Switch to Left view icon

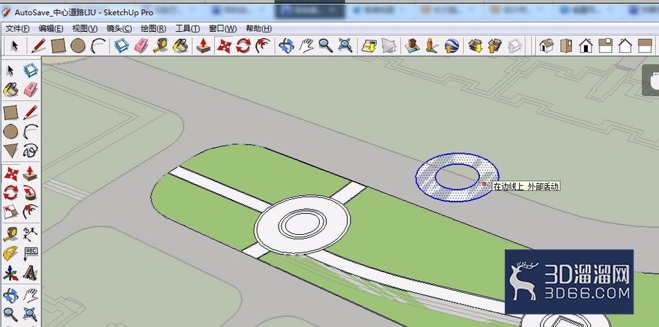[x=645, y=45]
